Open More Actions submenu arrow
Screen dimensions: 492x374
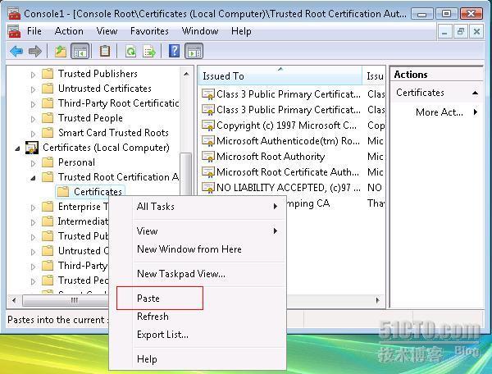click(x=476, y=112)
